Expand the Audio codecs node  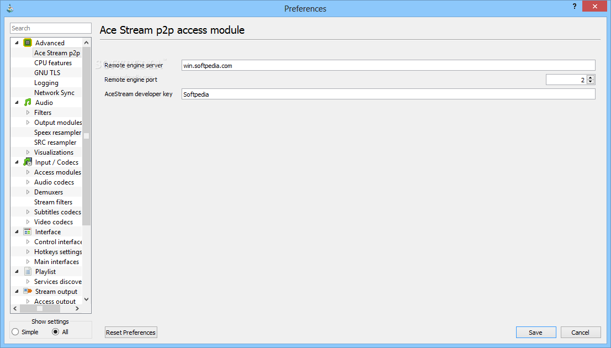point(28,182)
